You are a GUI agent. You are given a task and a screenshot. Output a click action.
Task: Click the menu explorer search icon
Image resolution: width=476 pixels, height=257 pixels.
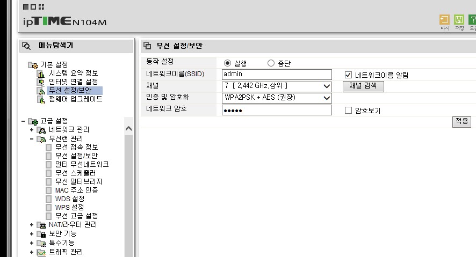[26, 46]
